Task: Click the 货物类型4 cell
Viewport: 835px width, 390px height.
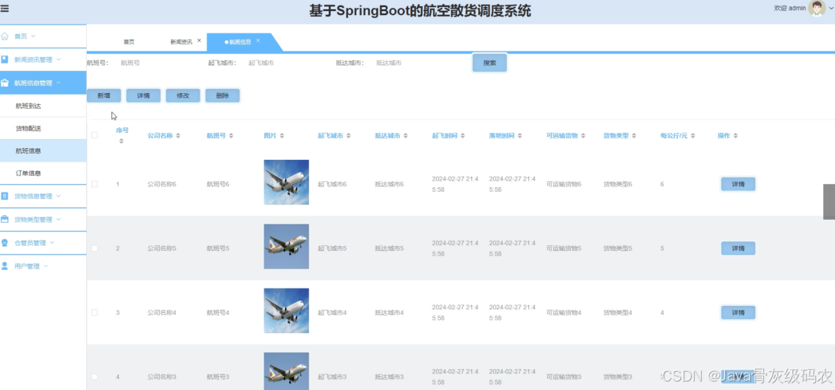Action: click(618, 313)
